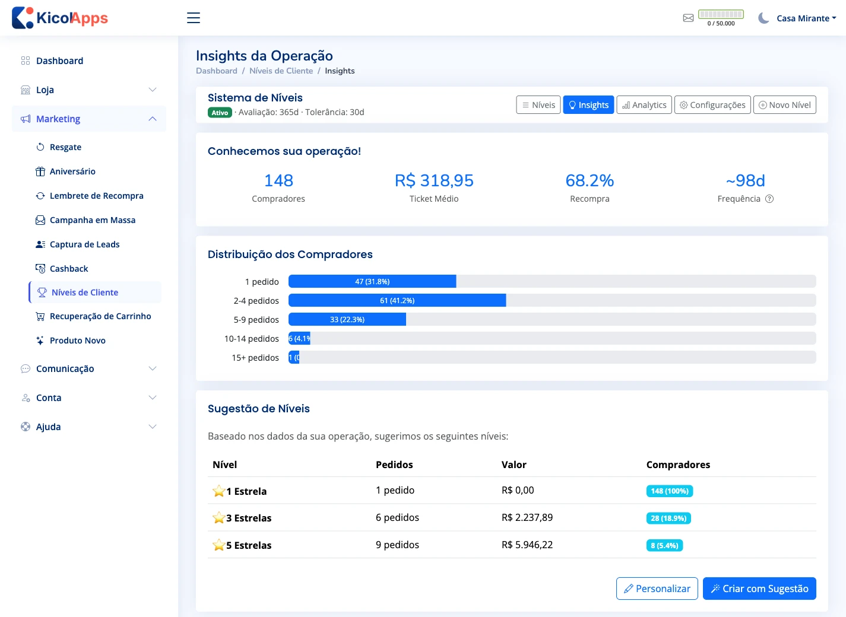This screenshot has height=617, width=846.
Task: Switch to the Níveis tab button
Action: pos(538,105)
